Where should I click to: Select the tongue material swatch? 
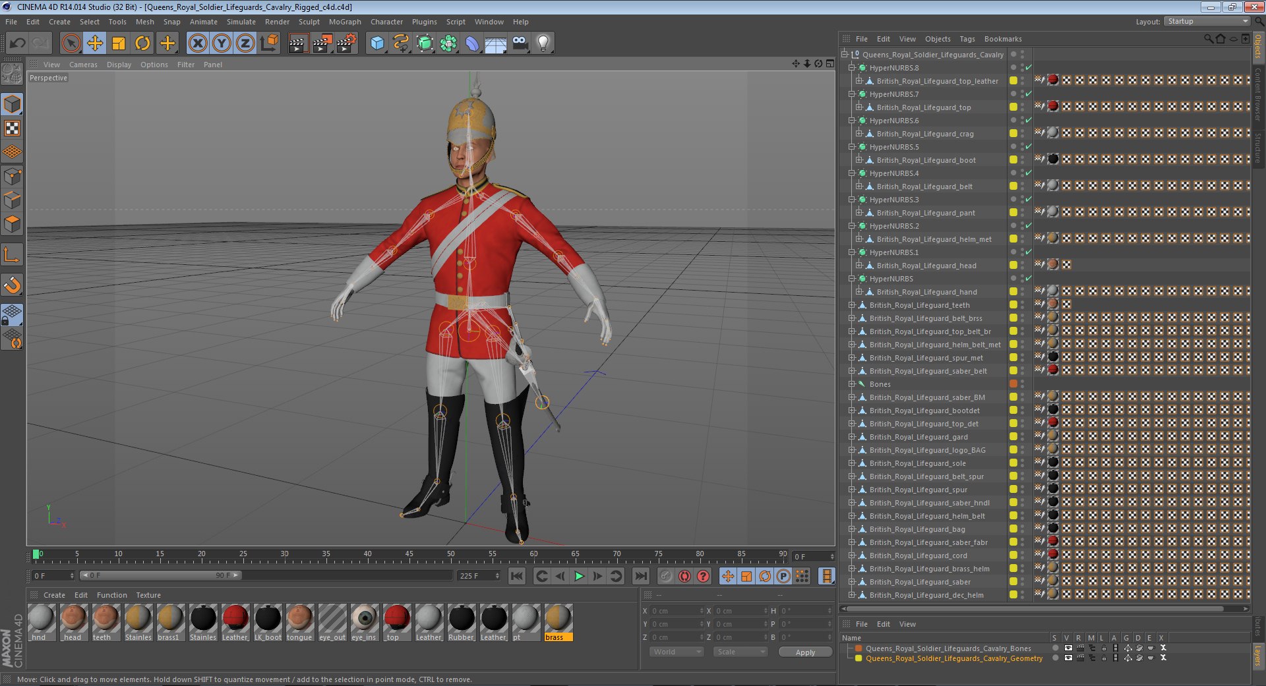pyautogui.click(x=300, y=622)
